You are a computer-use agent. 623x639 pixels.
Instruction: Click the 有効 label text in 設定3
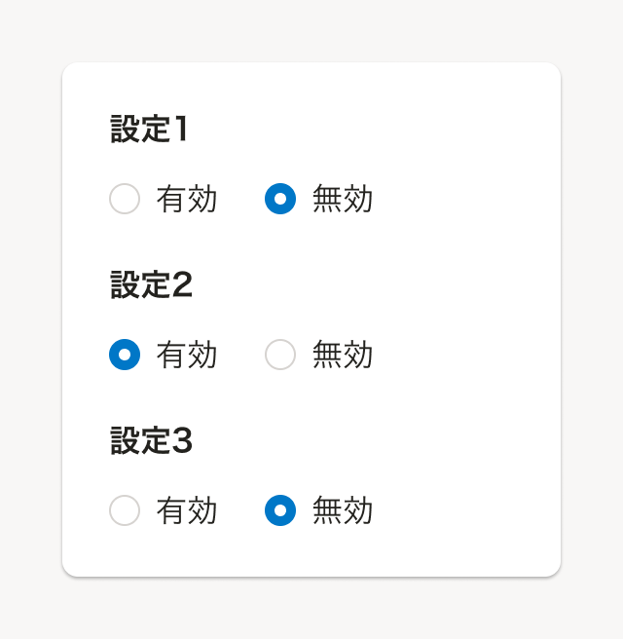pos(187,510)
